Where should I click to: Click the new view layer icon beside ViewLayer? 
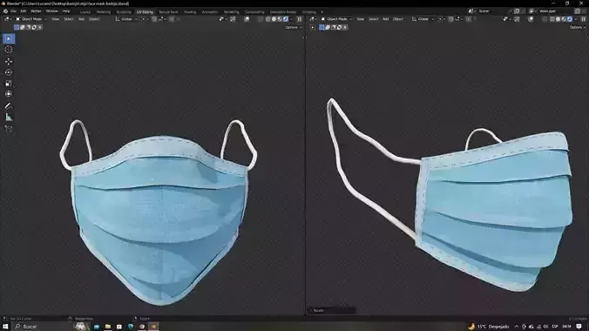click(x=577, y=11)
